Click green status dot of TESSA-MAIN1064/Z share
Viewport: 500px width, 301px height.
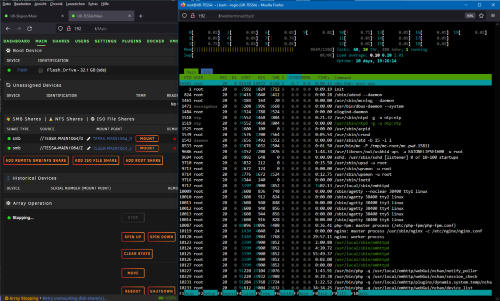(9, 148)
